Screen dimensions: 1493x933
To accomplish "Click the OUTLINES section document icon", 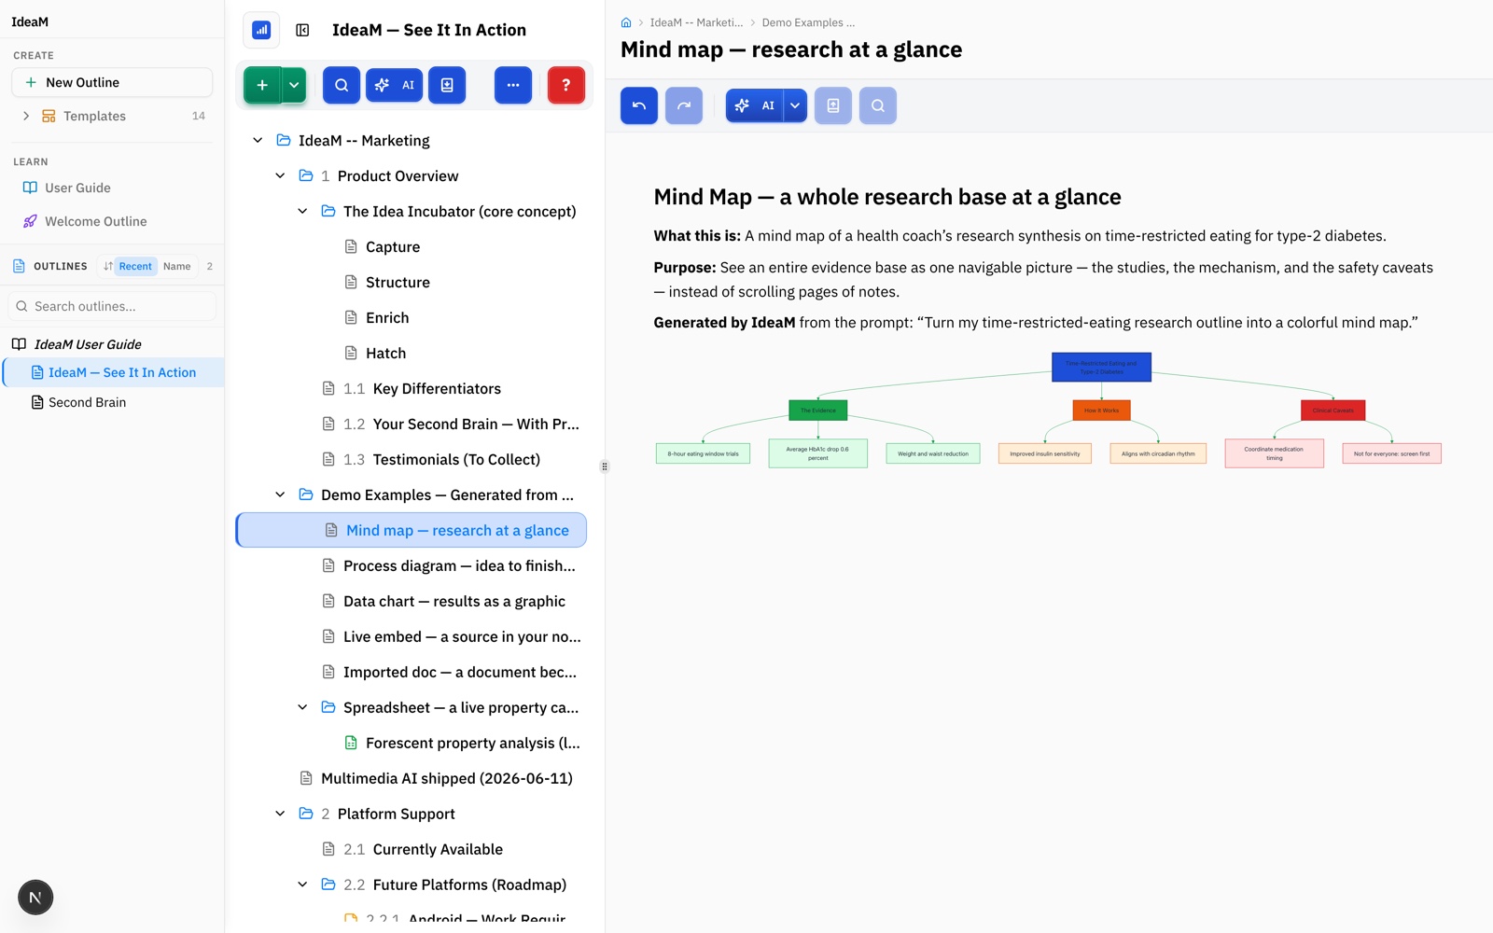I will (x=19, y=266).
